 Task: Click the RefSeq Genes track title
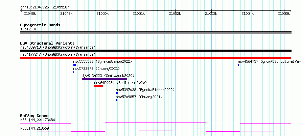[x=34, y=116]
